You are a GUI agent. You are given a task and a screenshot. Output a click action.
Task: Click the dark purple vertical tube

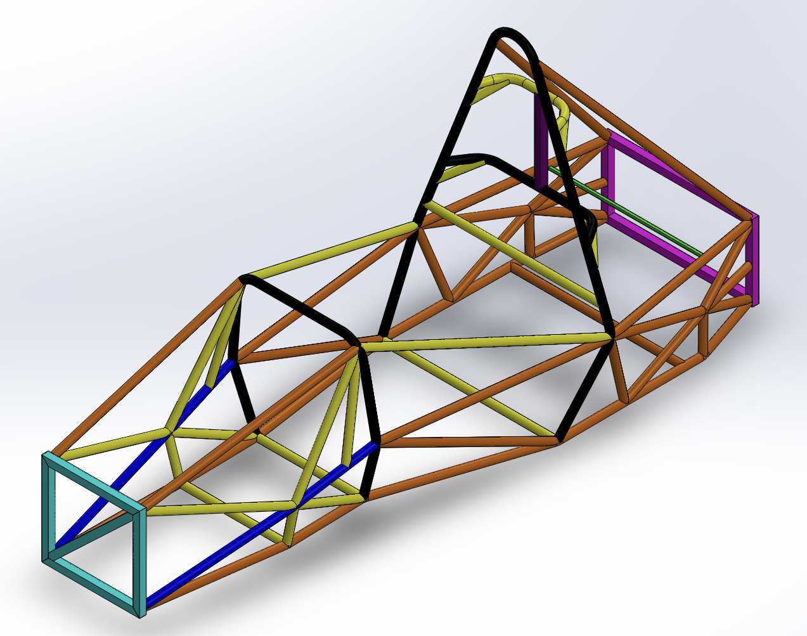click(x=540, y=143)
